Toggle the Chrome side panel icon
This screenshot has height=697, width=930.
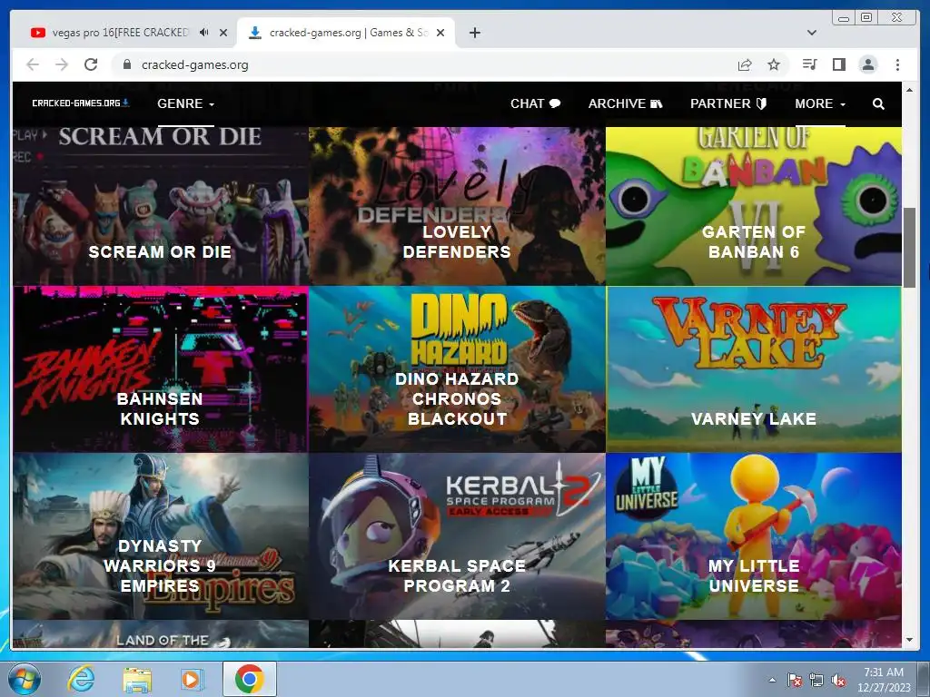(x=838, y=64)
